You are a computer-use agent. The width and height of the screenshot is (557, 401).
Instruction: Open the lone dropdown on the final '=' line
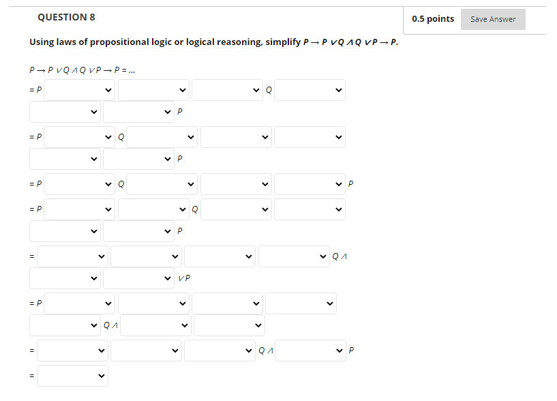click(x=72, y=376)
